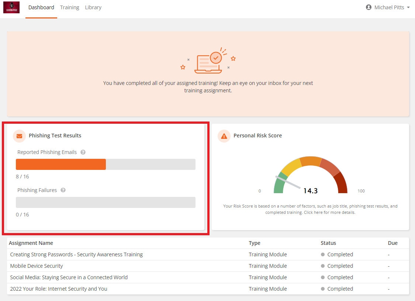Click status dot for Mobile Device Security
This screenshot has height=301, width=415.
pos(323,266)
